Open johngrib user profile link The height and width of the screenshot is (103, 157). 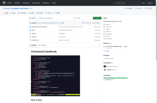coord(7,8)
